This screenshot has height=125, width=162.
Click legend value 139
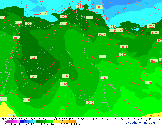point(66,124)
